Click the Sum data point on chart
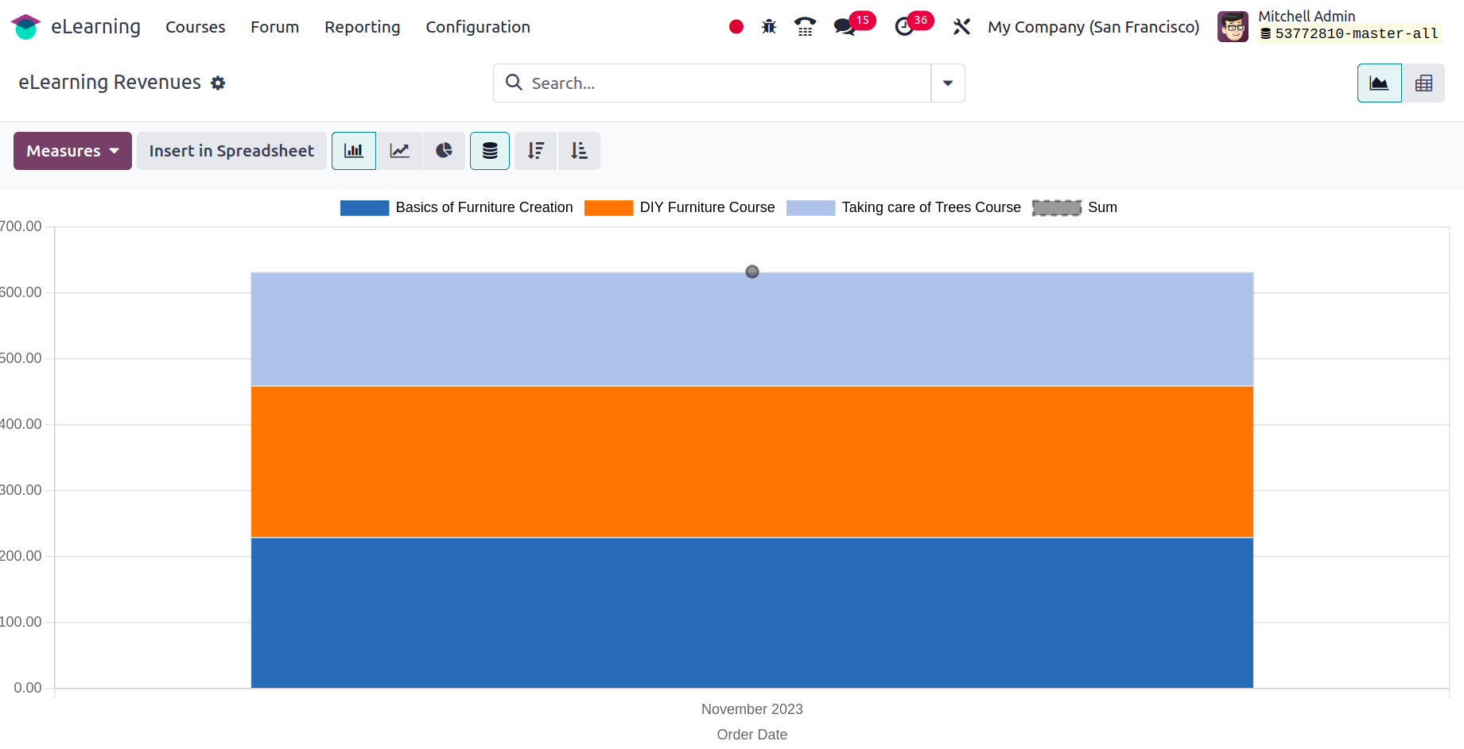 (x=752, y=272)
